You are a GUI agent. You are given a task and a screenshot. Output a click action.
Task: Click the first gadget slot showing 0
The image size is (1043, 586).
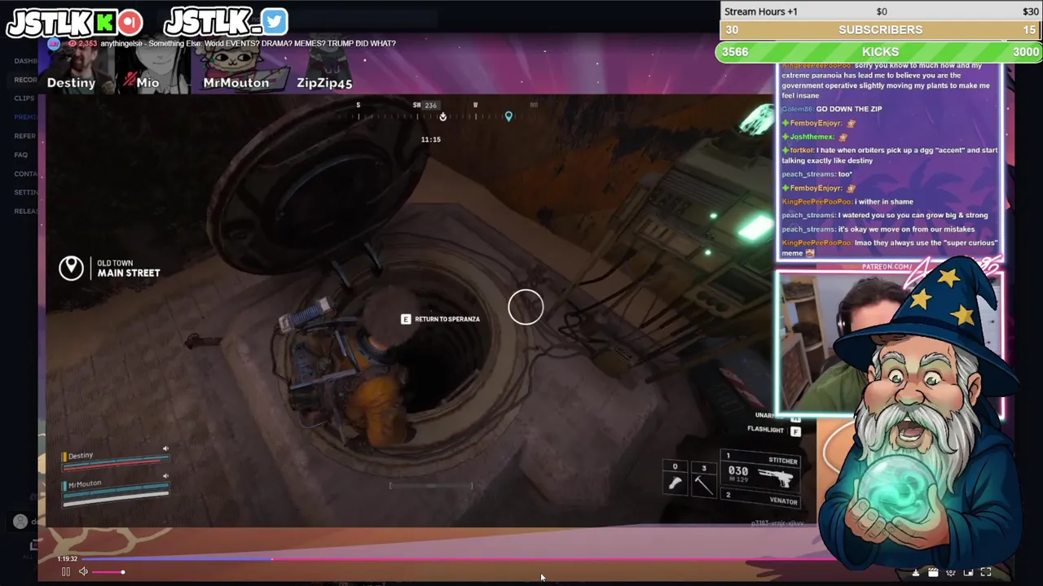coord(676,478)
